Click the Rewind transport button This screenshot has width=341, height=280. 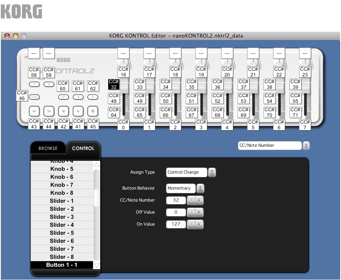point(34,111)
